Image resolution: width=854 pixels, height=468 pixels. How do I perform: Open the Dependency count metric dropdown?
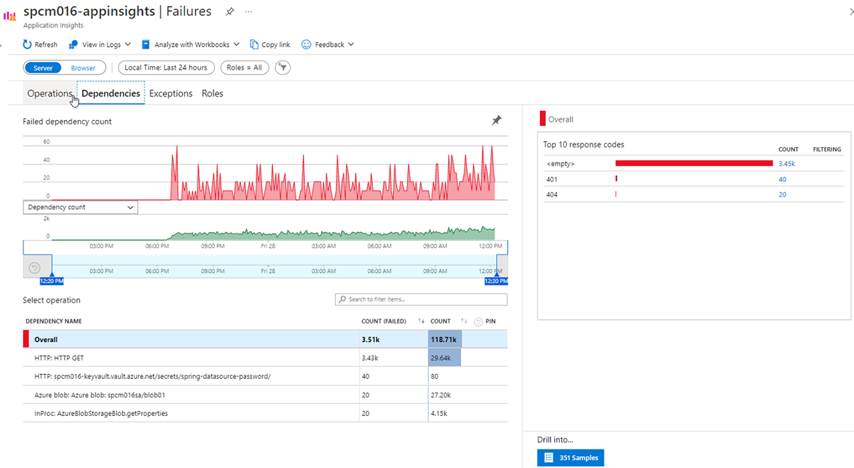click(x=80, y=207)
